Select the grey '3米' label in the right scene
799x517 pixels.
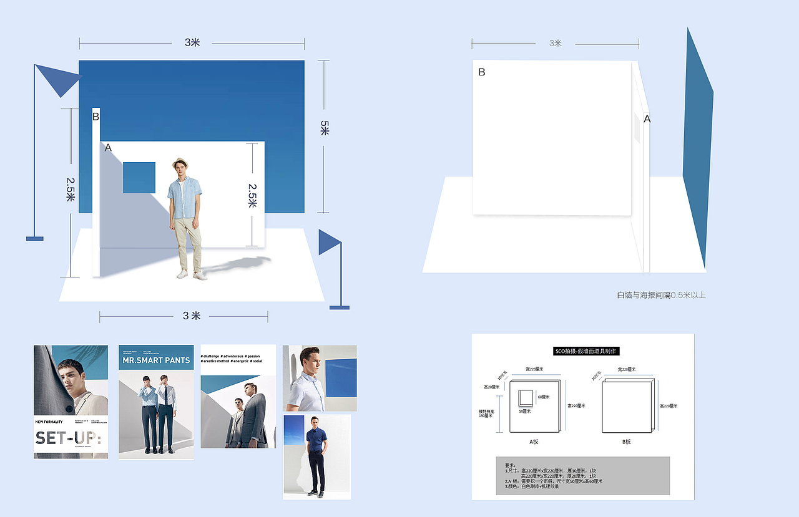point(556,43)
